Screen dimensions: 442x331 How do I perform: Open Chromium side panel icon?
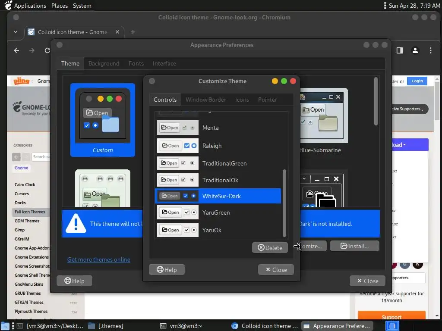point(400,50)
